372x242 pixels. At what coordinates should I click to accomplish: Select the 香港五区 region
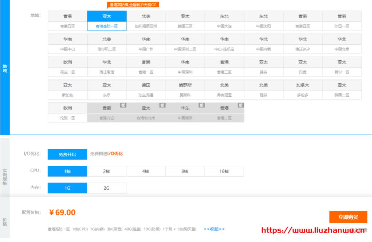(x=67, y=26)
